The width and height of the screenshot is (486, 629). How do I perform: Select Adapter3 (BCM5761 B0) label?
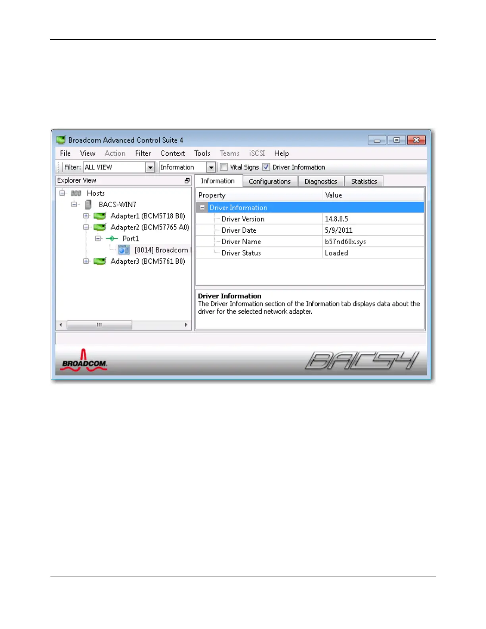coord(148,261)
